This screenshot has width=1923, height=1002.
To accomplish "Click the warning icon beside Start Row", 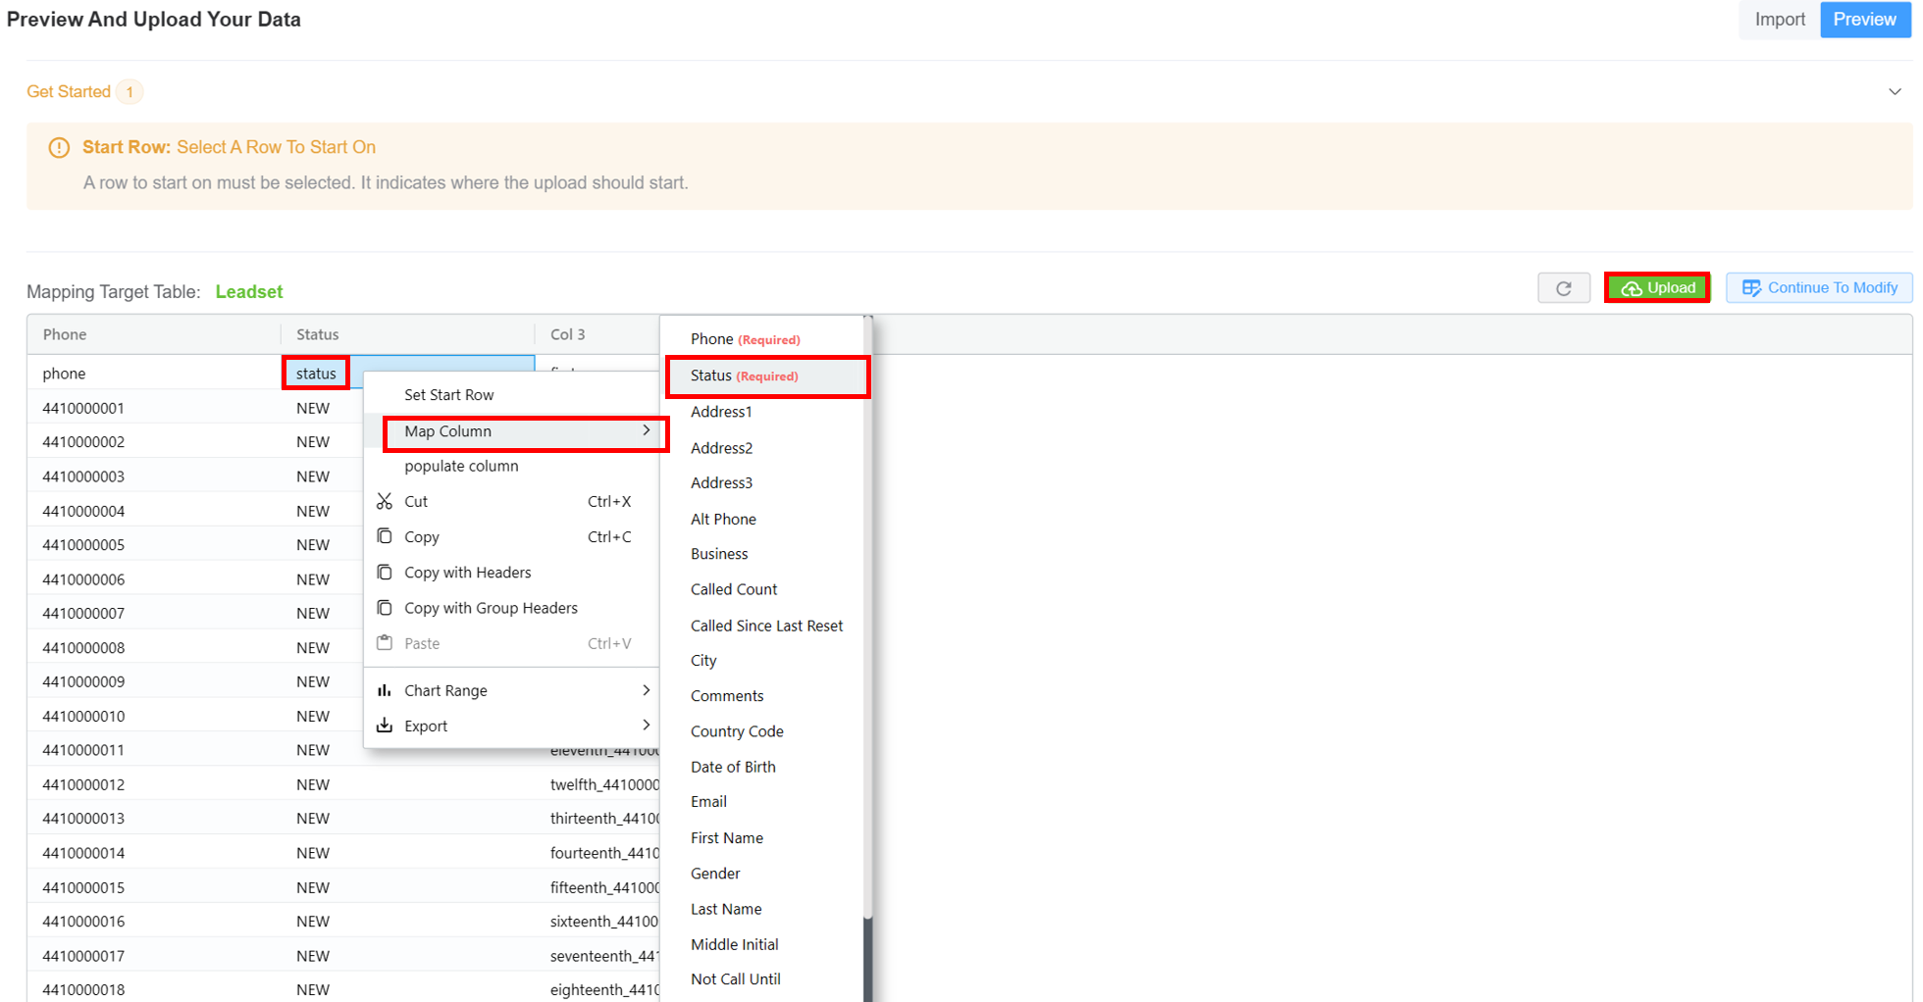I will click(x=59, y=148).
